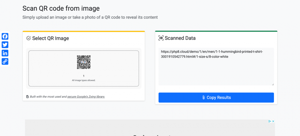The image size is (300, 136).
Task: Click the uploaded QR code thumbnail
Action: [84, 62]
